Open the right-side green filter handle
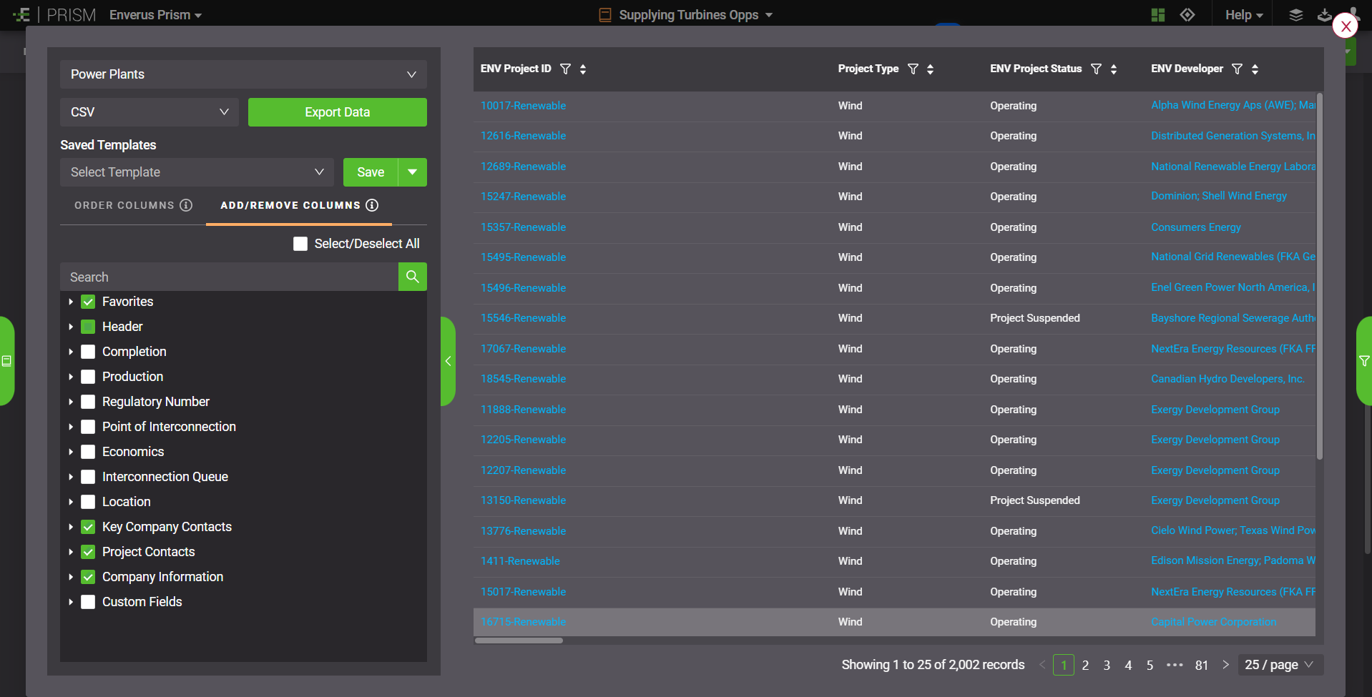 1363,361
